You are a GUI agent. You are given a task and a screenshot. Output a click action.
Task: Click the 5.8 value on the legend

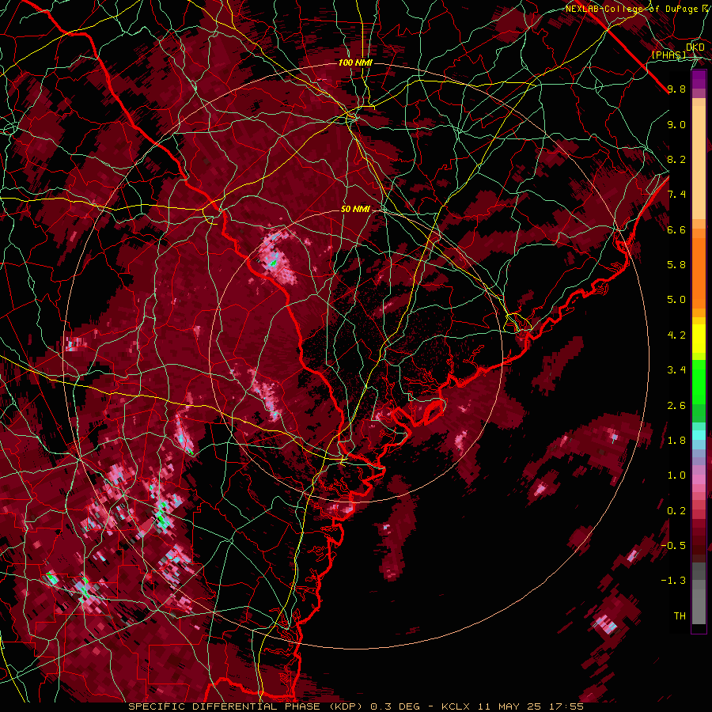coord(676,265)
